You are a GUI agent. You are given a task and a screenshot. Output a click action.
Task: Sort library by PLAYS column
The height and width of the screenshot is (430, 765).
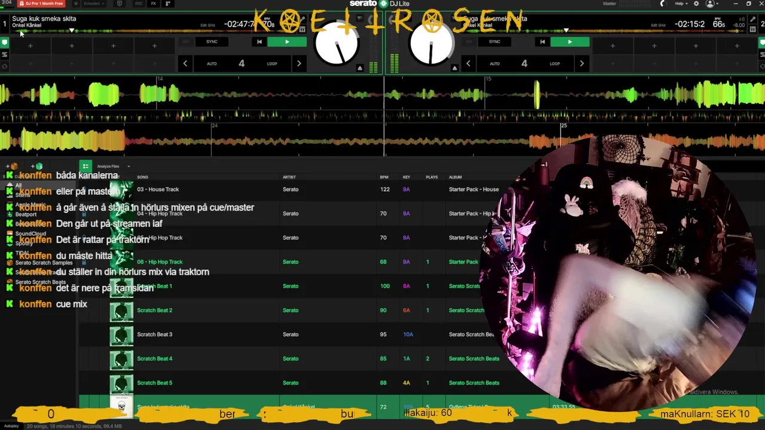[x=432, y=177]
